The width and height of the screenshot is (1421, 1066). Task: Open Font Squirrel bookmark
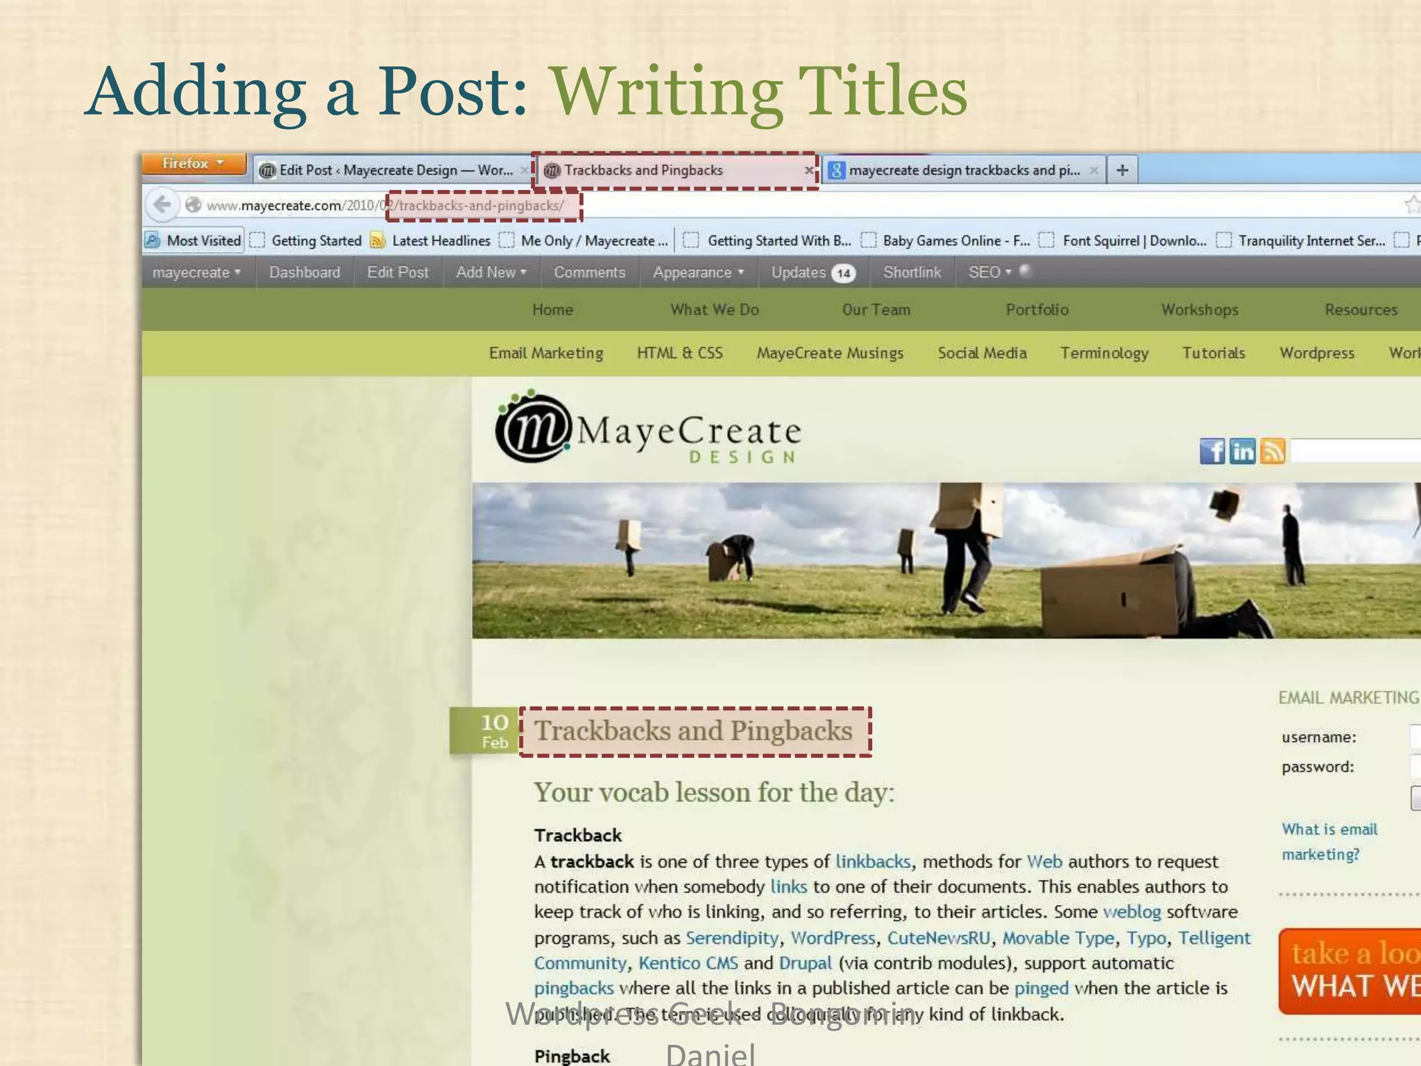[1123, 241]
